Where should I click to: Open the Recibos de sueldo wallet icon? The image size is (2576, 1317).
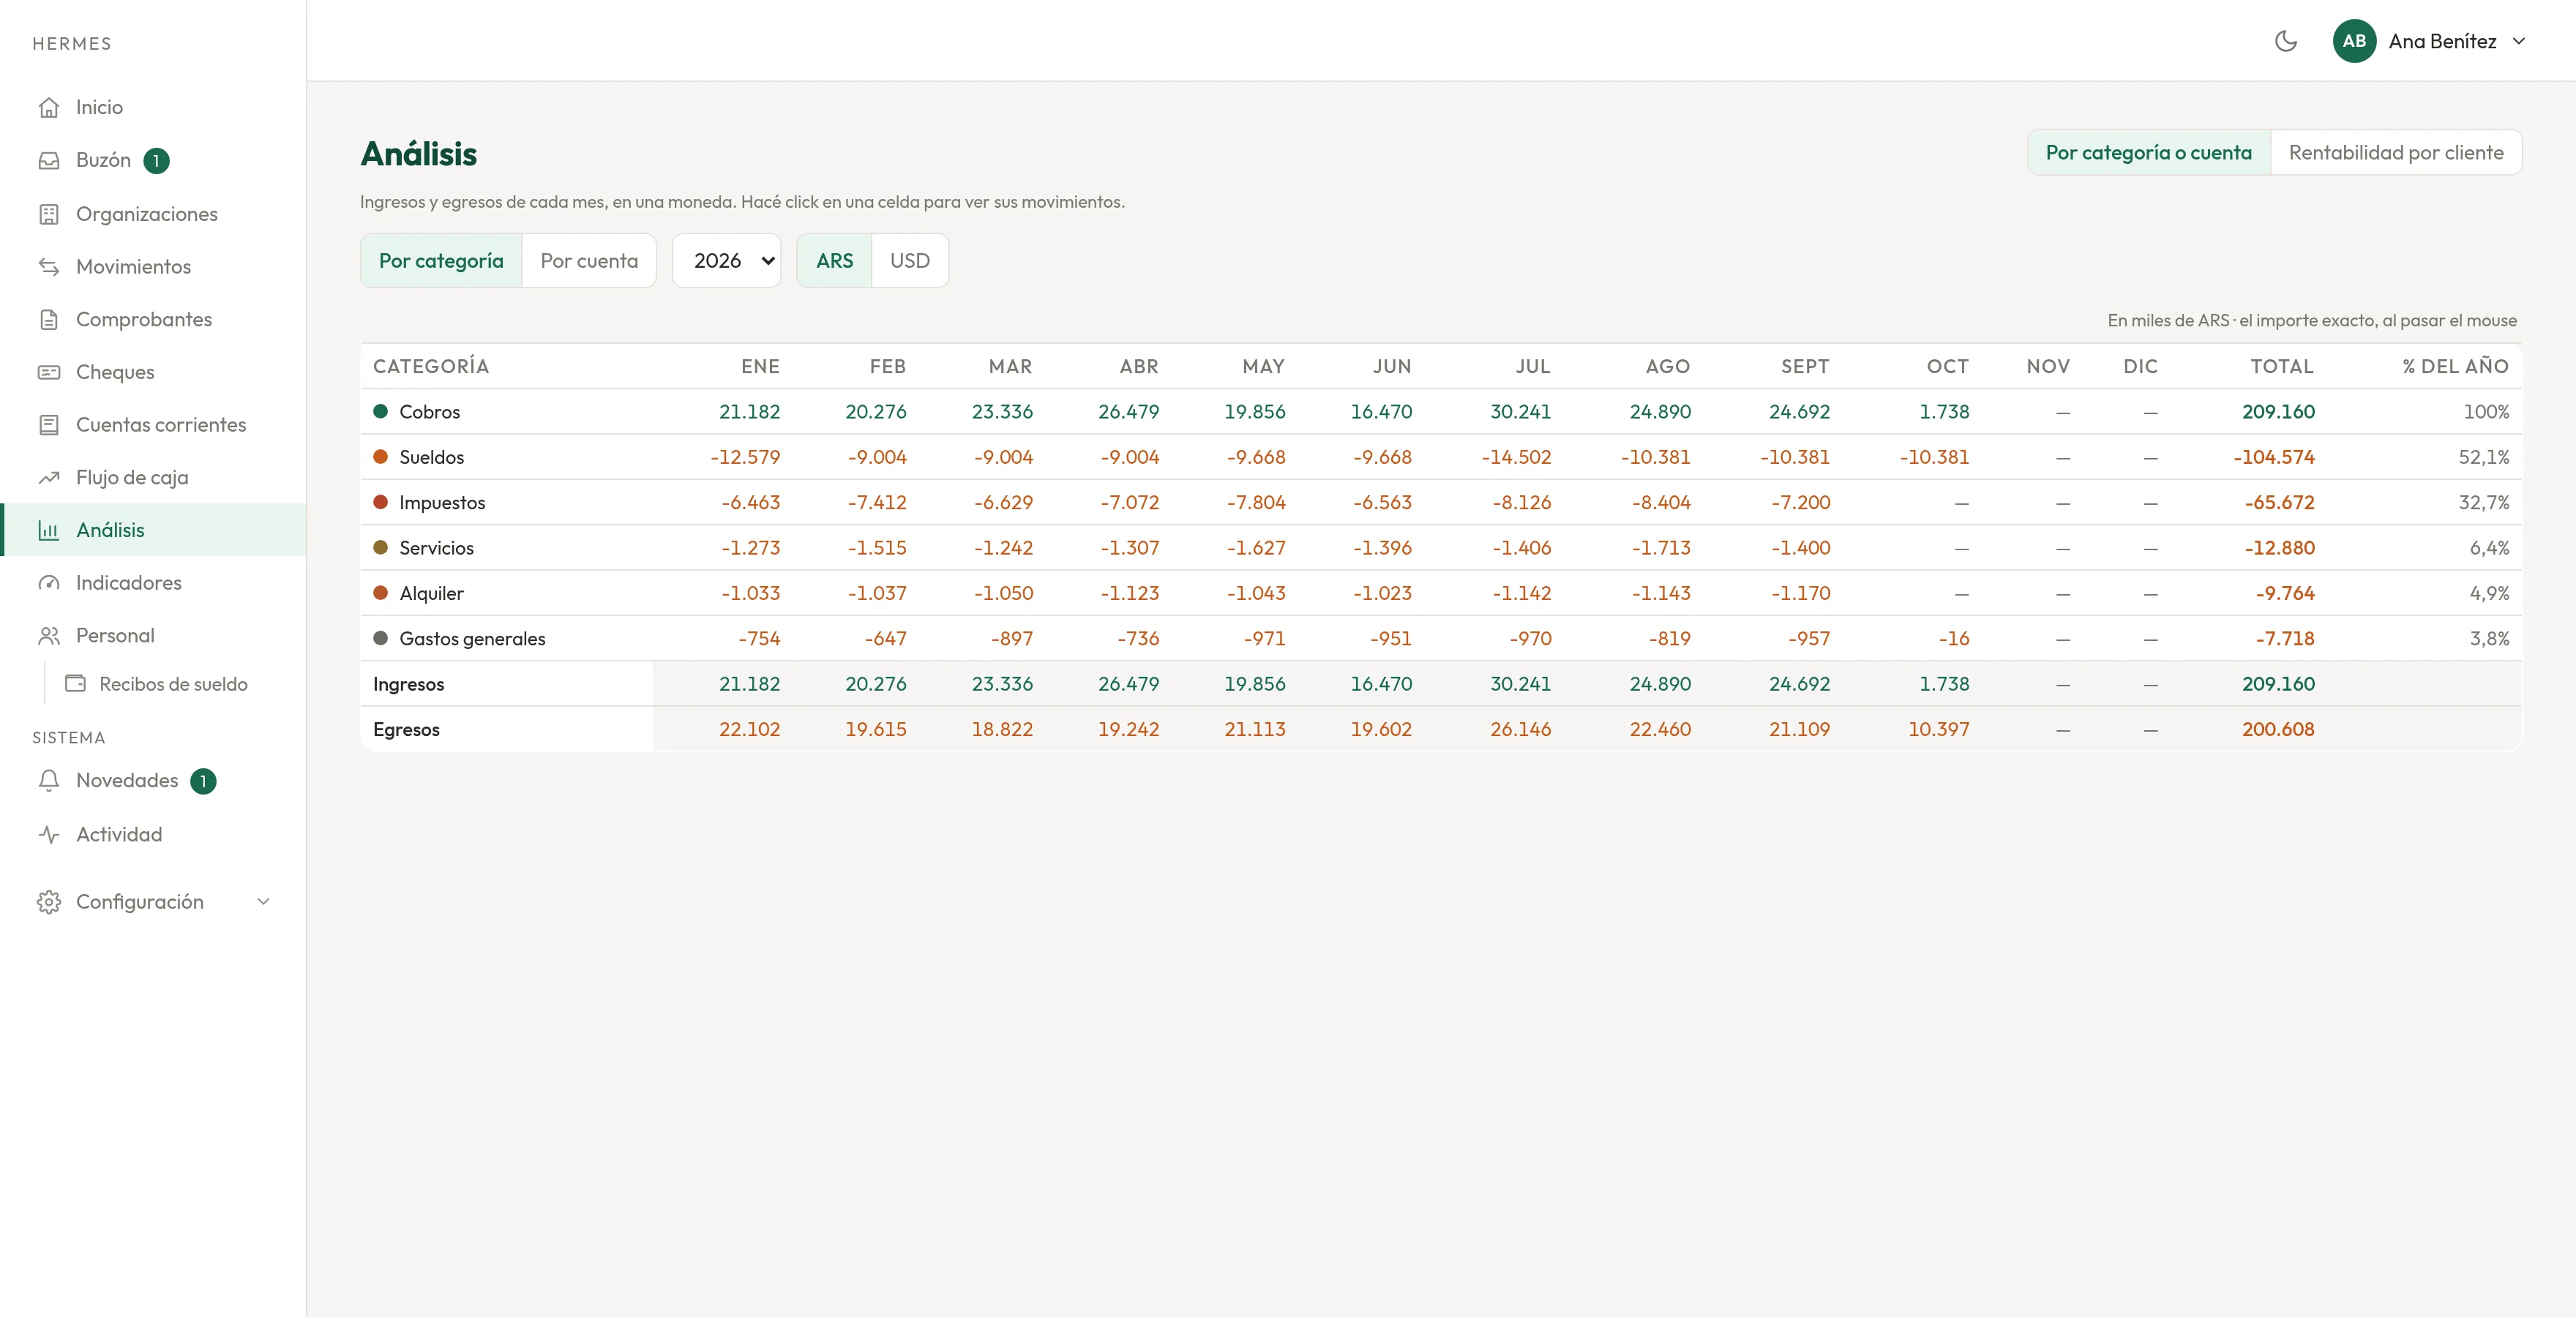coord(75,684)
